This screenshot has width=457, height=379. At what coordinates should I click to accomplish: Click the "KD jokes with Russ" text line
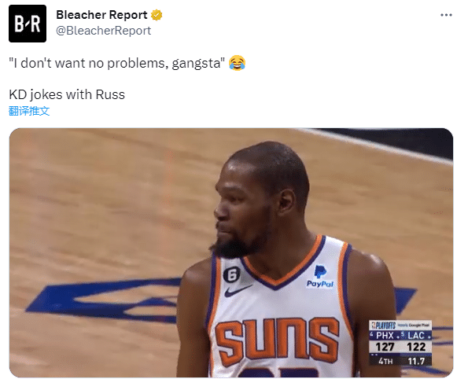(67, 94)
